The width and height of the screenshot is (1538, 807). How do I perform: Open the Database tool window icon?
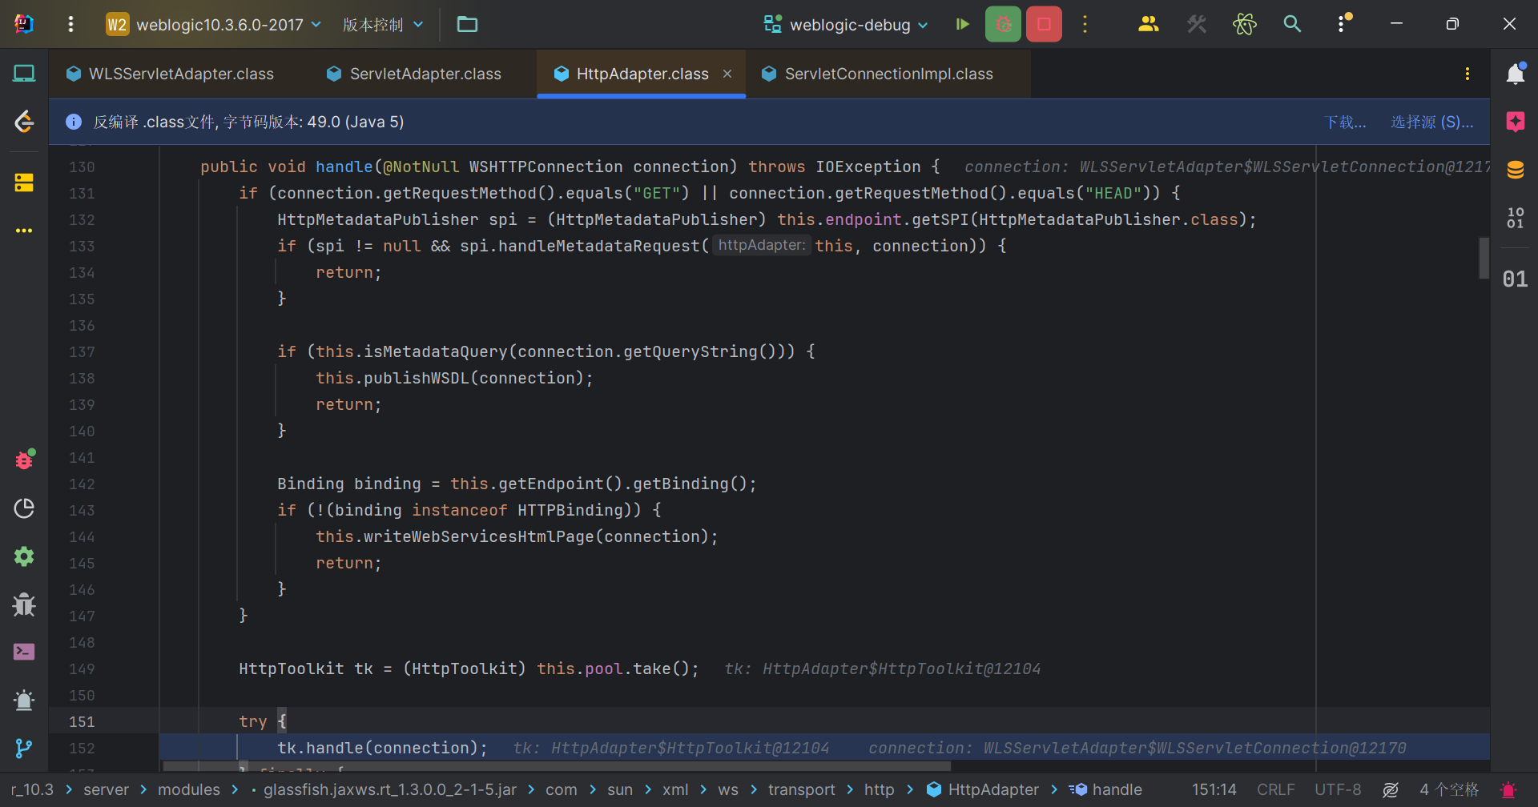1516,170
